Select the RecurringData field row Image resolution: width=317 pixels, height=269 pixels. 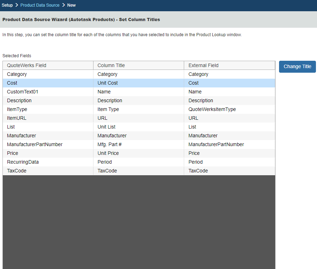tap(23, 162)
